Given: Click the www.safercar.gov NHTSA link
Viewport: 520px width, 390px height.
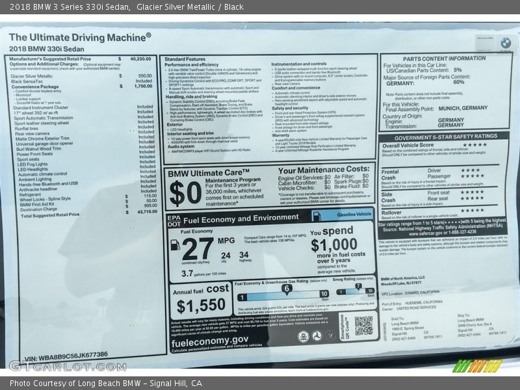Looking at the screenshot, I should pos(425,233).
